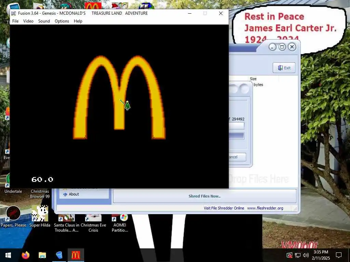Click the 294492 count in shredding dialog

(x=238, y=119)
